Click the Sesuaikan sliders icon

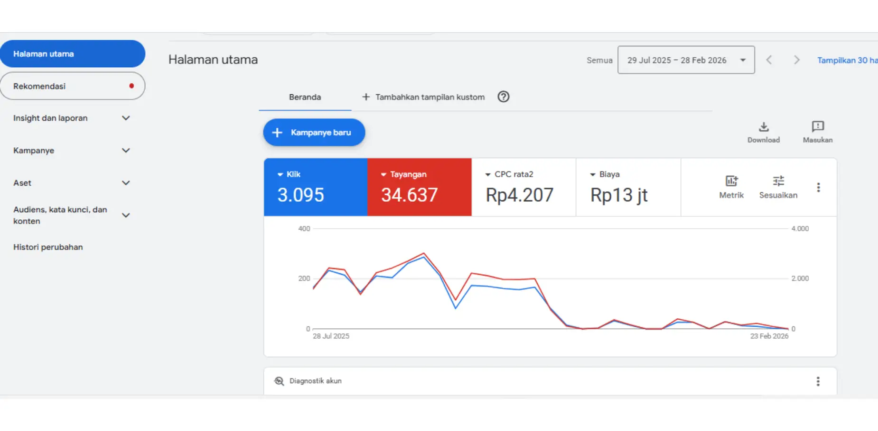coord(778,181)
